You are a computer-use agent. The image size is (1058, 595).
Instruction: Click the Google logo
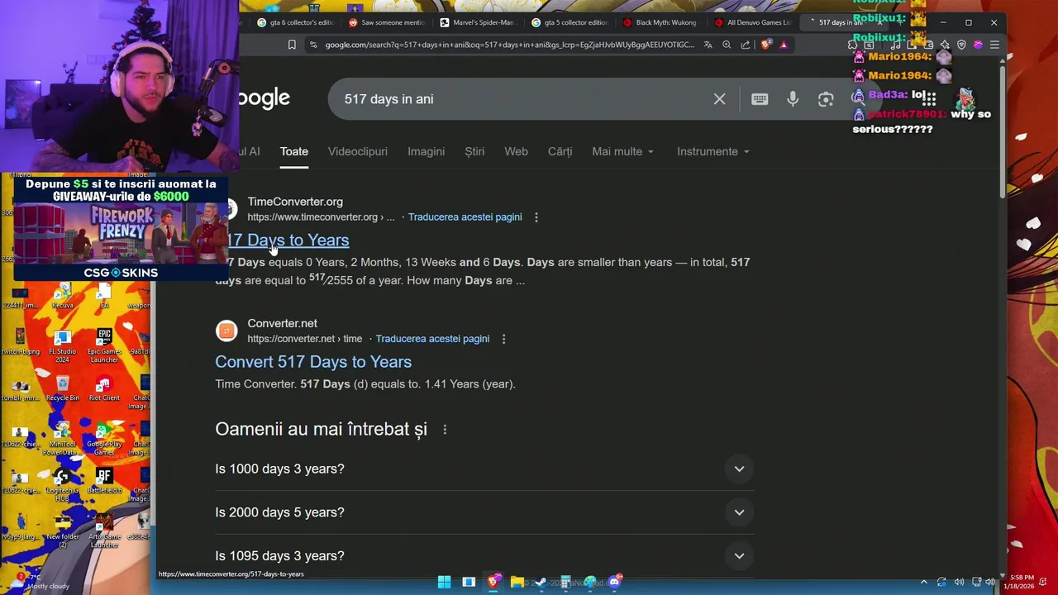click(264, 99)
